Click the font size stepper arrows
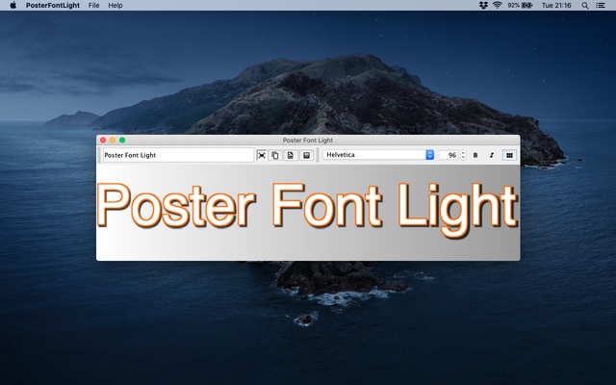 pos(463,155)
